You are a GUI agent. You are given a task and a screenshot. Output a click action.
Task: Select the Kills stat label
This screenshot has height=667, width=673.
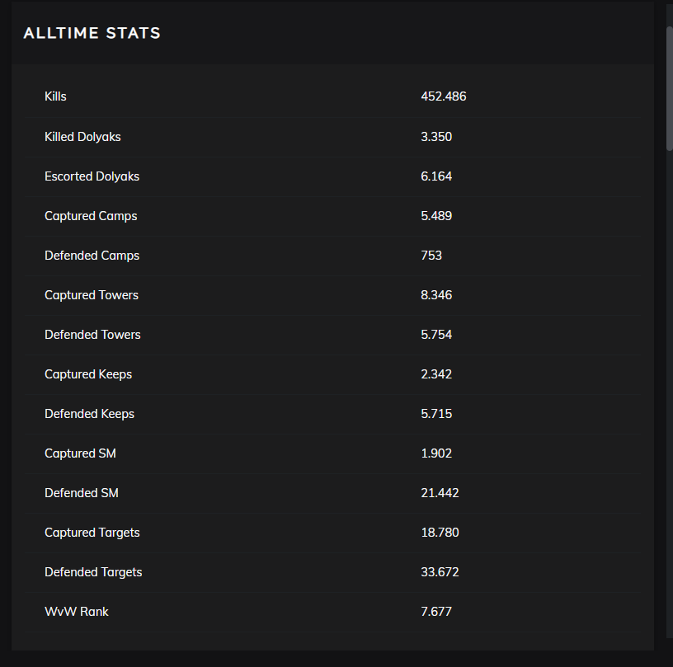click(x=55, y=96)
